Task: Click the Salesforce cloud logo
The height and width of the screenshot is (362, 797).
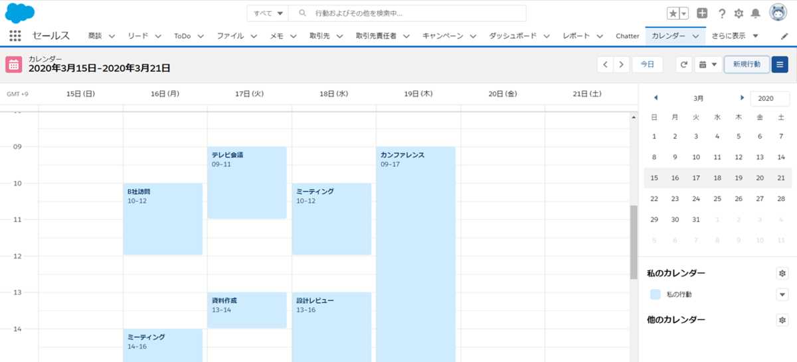Action: point(20,13)
